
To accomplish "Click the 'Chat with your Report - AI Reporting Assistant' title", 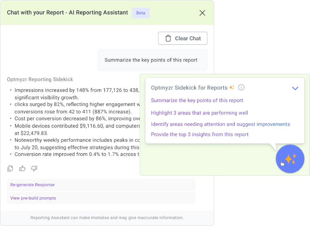I will coord(67,13).
